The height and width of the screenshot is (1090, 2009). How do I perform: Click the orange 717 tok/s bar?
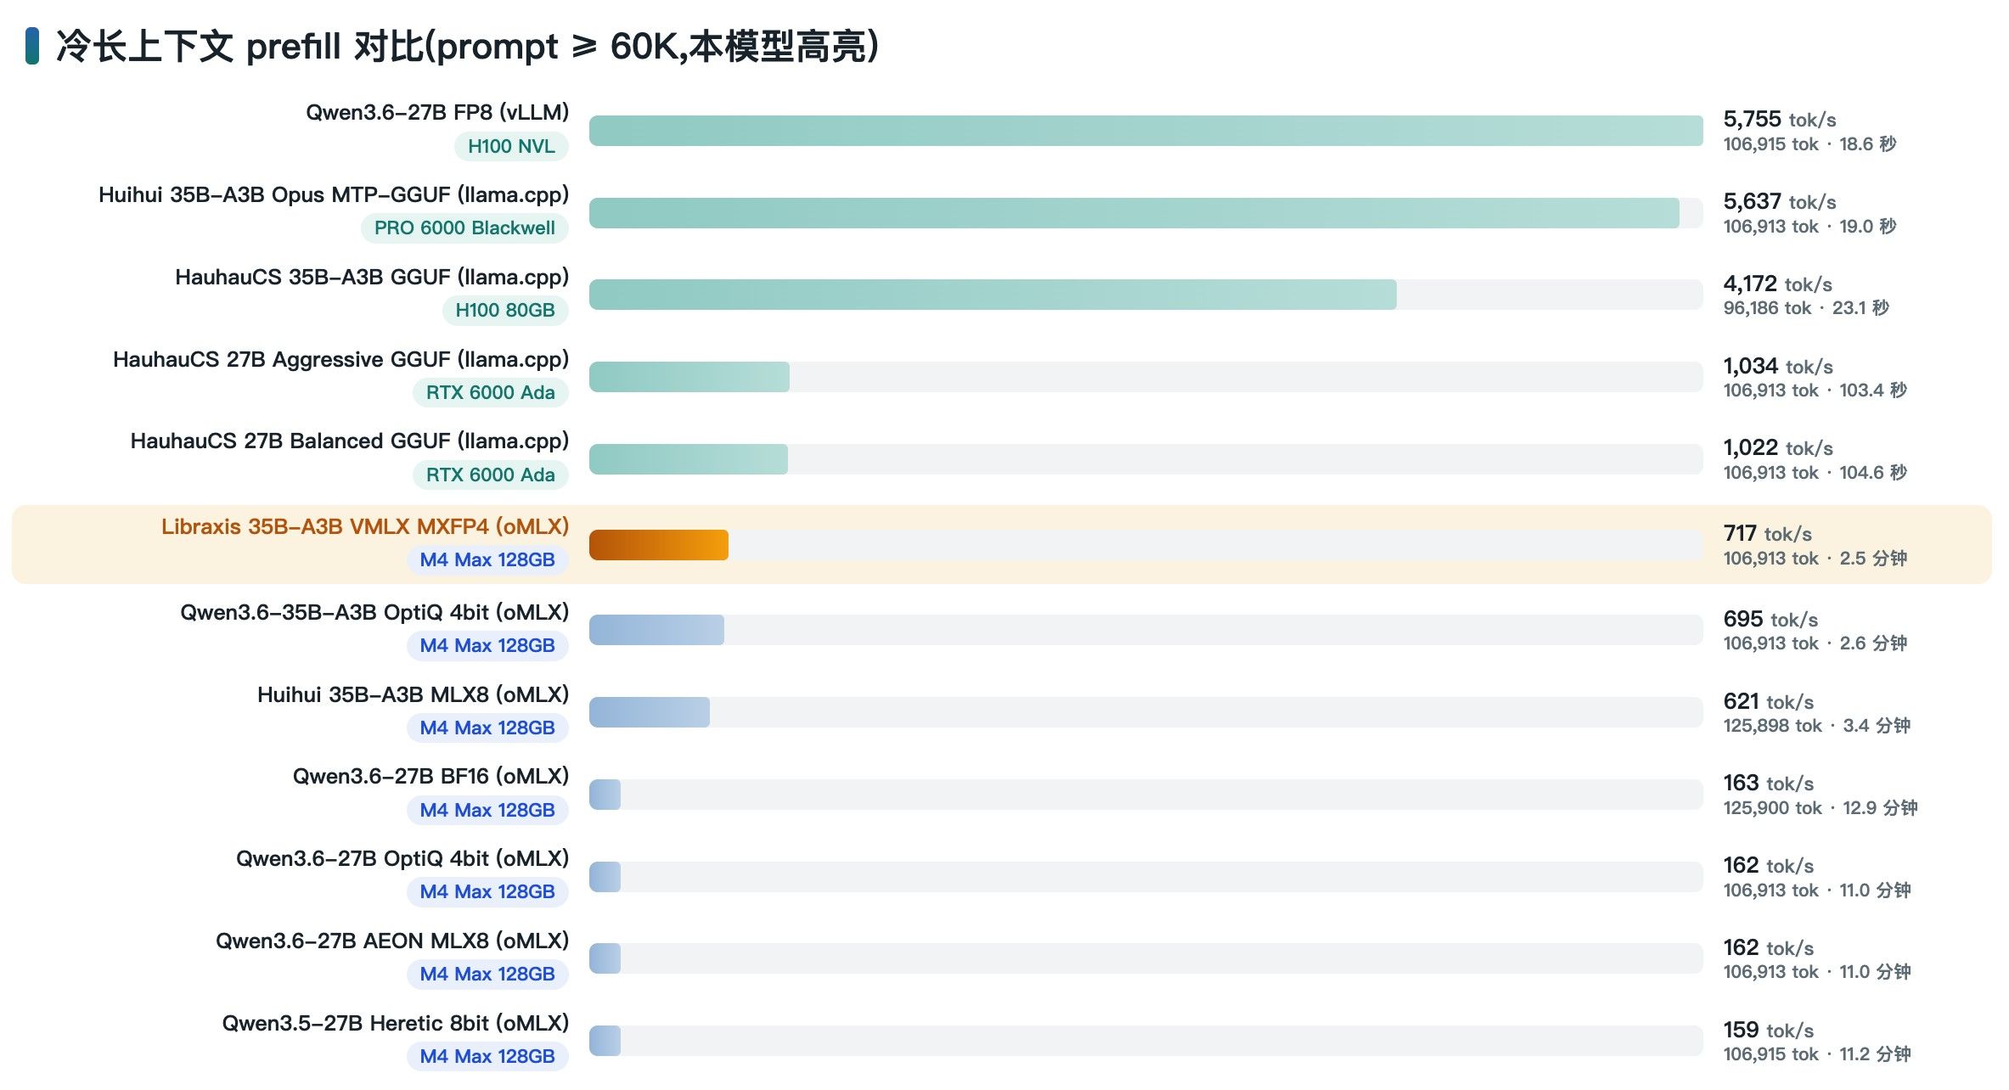tap(659, 545)
